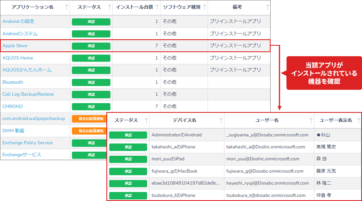The width and height of the screenshot is (362, 201).
Task: Select Apple Store install count 7
Action: coord(156,46)
